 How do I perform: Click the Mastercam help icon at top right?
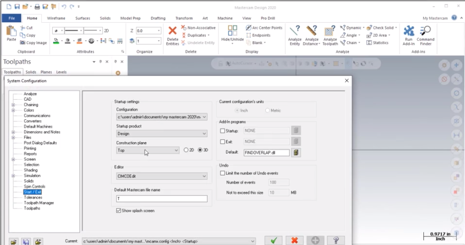click(454, 18)
